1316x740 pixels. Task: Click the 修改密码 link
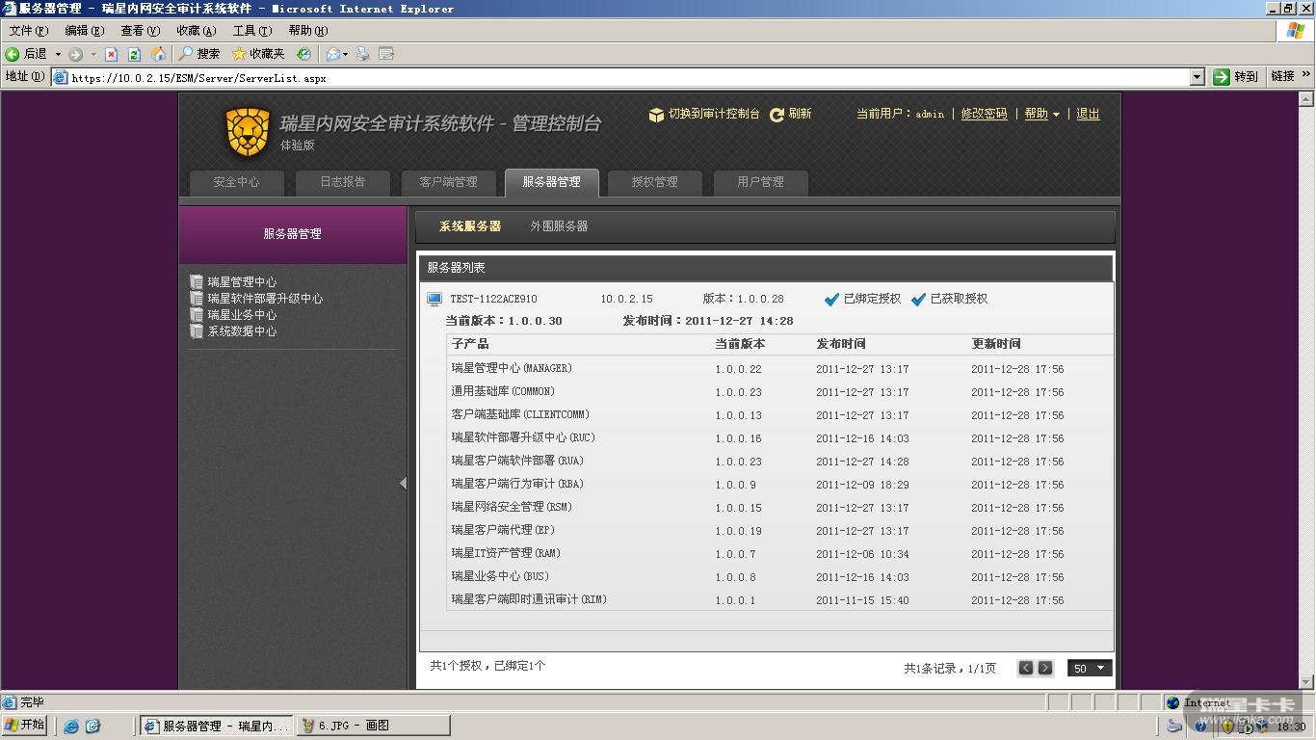[984, 114]
